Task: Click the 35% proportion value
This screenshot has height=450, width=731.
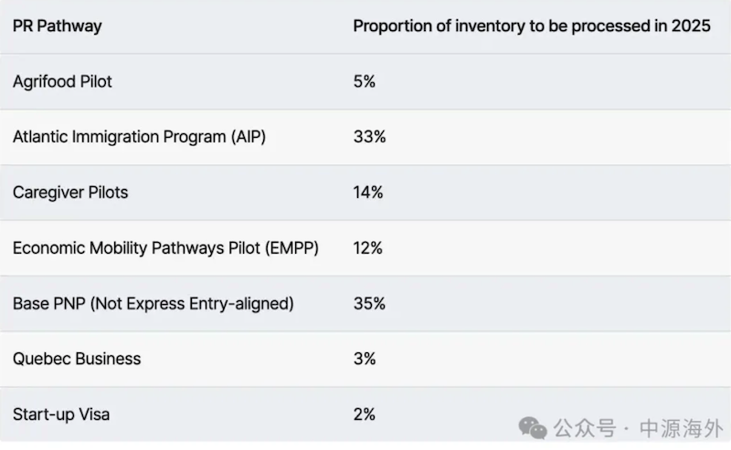Action: (369, 304)
